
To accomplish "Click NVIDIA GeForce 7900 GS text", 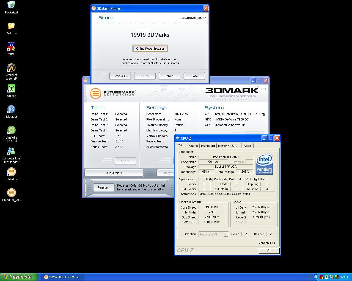I will click(232, 119).
